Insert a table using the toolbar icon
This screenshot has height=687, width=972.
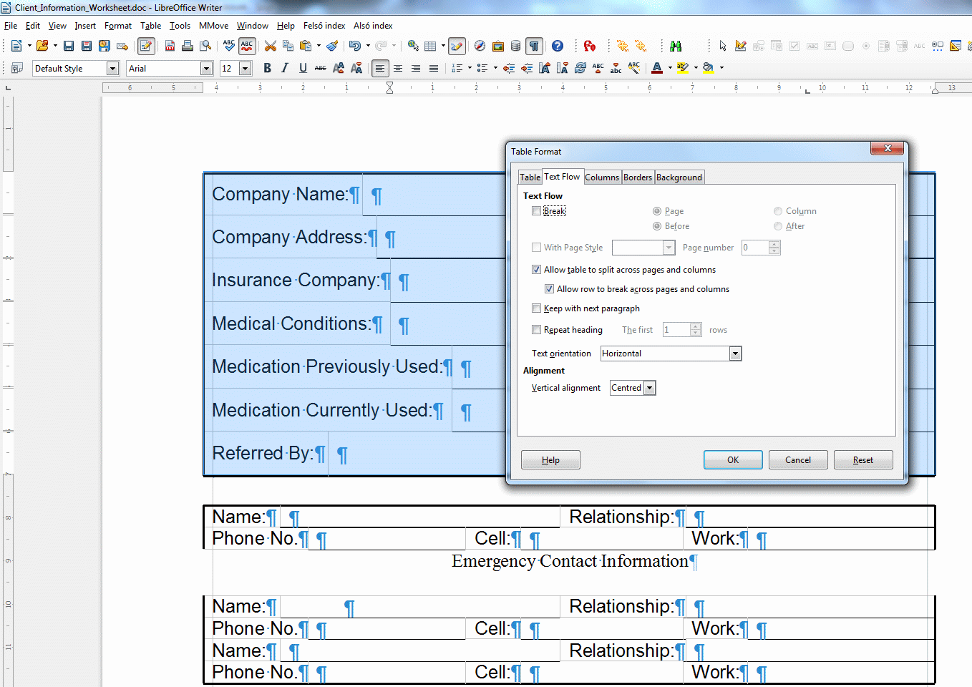(x=430, y=46)
